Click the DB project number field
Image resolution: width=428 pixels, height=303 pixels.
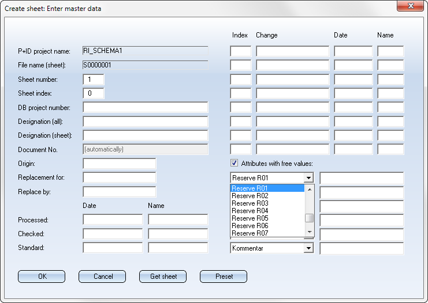point(145,108)
